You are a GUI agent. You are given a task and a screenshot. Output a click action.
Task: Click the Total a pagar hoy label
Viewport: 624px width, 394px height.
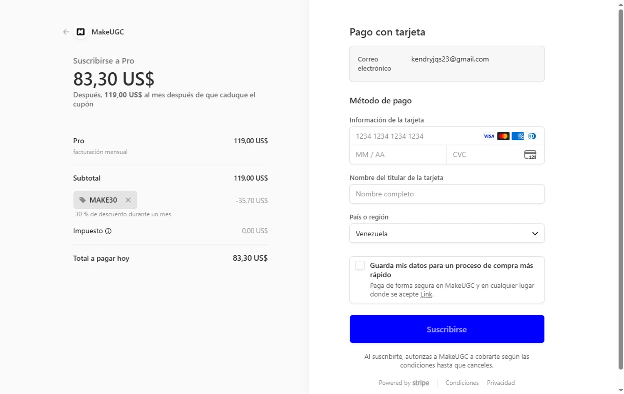101,258
